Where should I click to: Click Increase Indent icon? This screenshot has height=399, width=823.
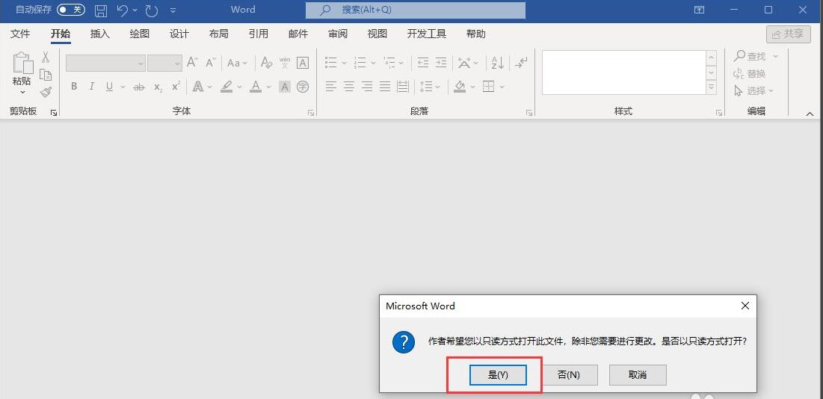pyautogui.click(x=441, y=63)
